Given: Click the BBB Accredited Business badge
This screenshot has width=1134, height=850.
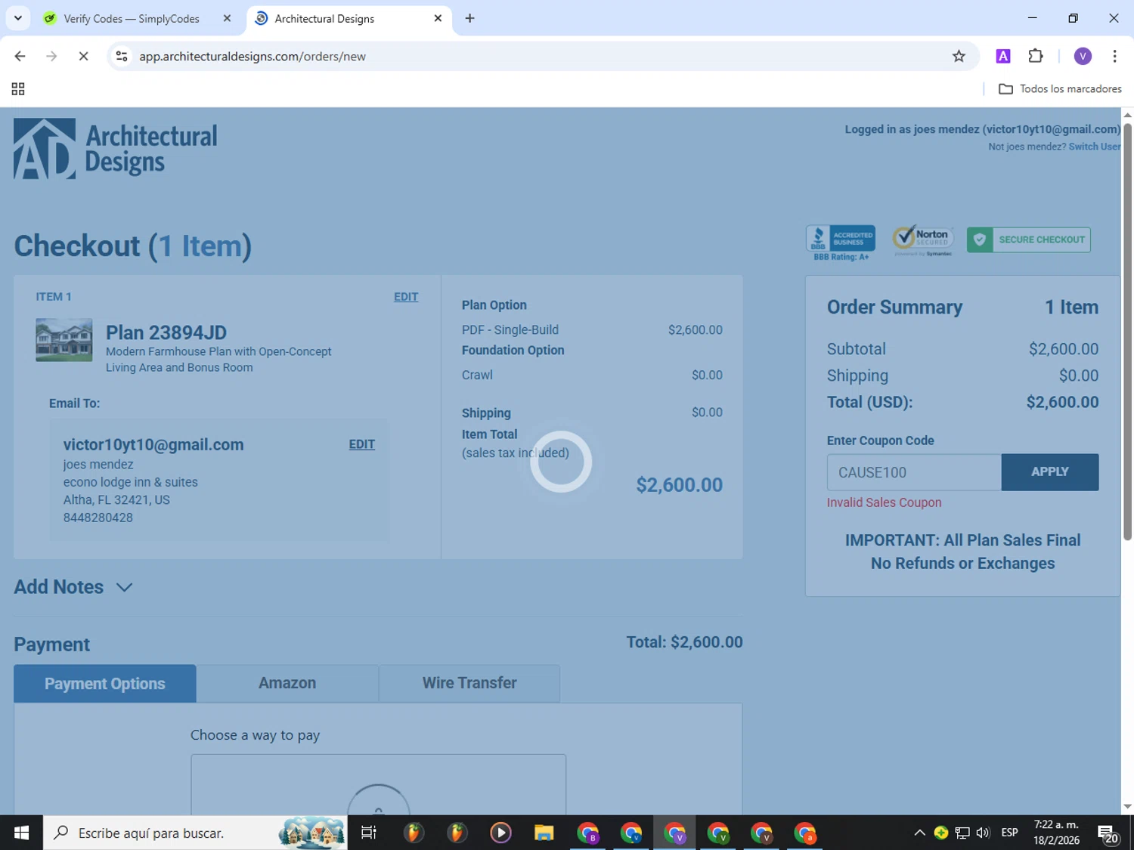Looking at the screenshot, I should coord(841,243).
